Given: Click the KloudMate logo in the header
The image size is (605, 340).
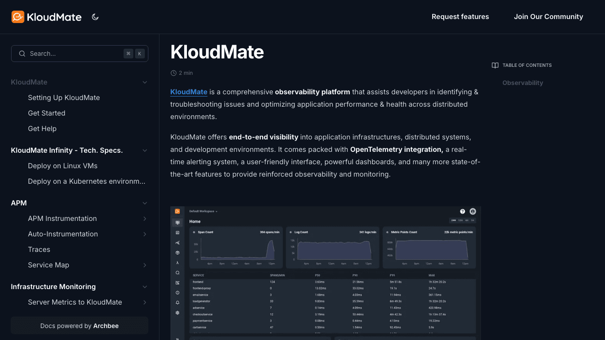Looking at the screenshot, I should coord(46,17).
